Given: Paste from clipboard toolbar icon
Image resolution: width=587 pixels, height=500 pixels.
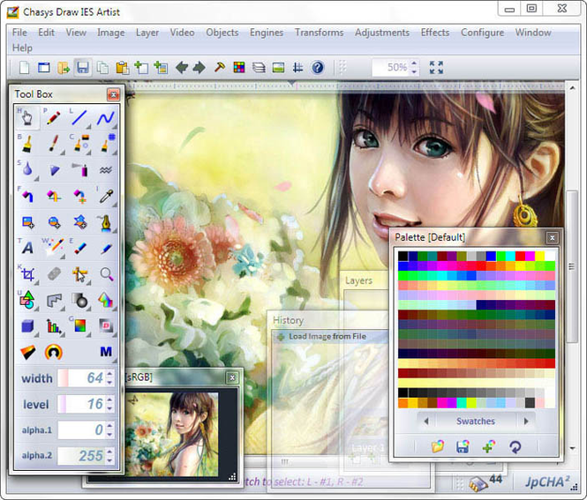Looking at the screenshot, I should pyautogui.click(x=122, y=68).
